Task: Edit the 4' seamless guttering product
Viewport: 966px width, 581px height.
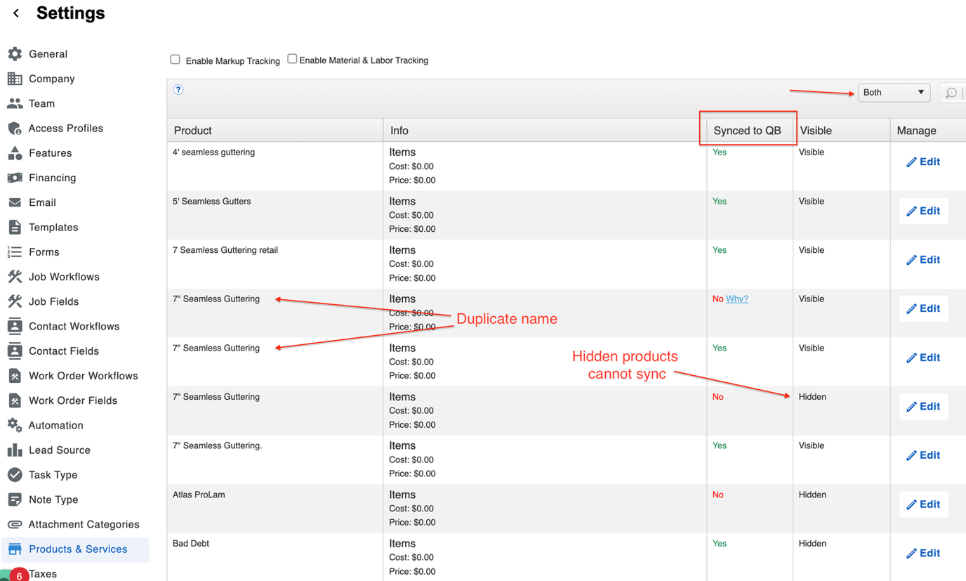Action: pyautogui.click(x=923, y=162)
